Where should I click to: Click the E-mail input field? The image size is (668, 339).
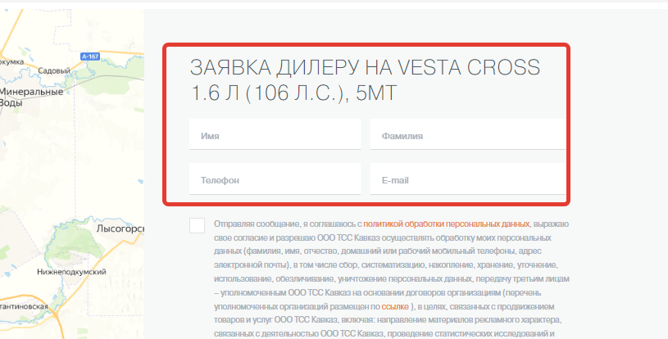[x=468, y=179]
